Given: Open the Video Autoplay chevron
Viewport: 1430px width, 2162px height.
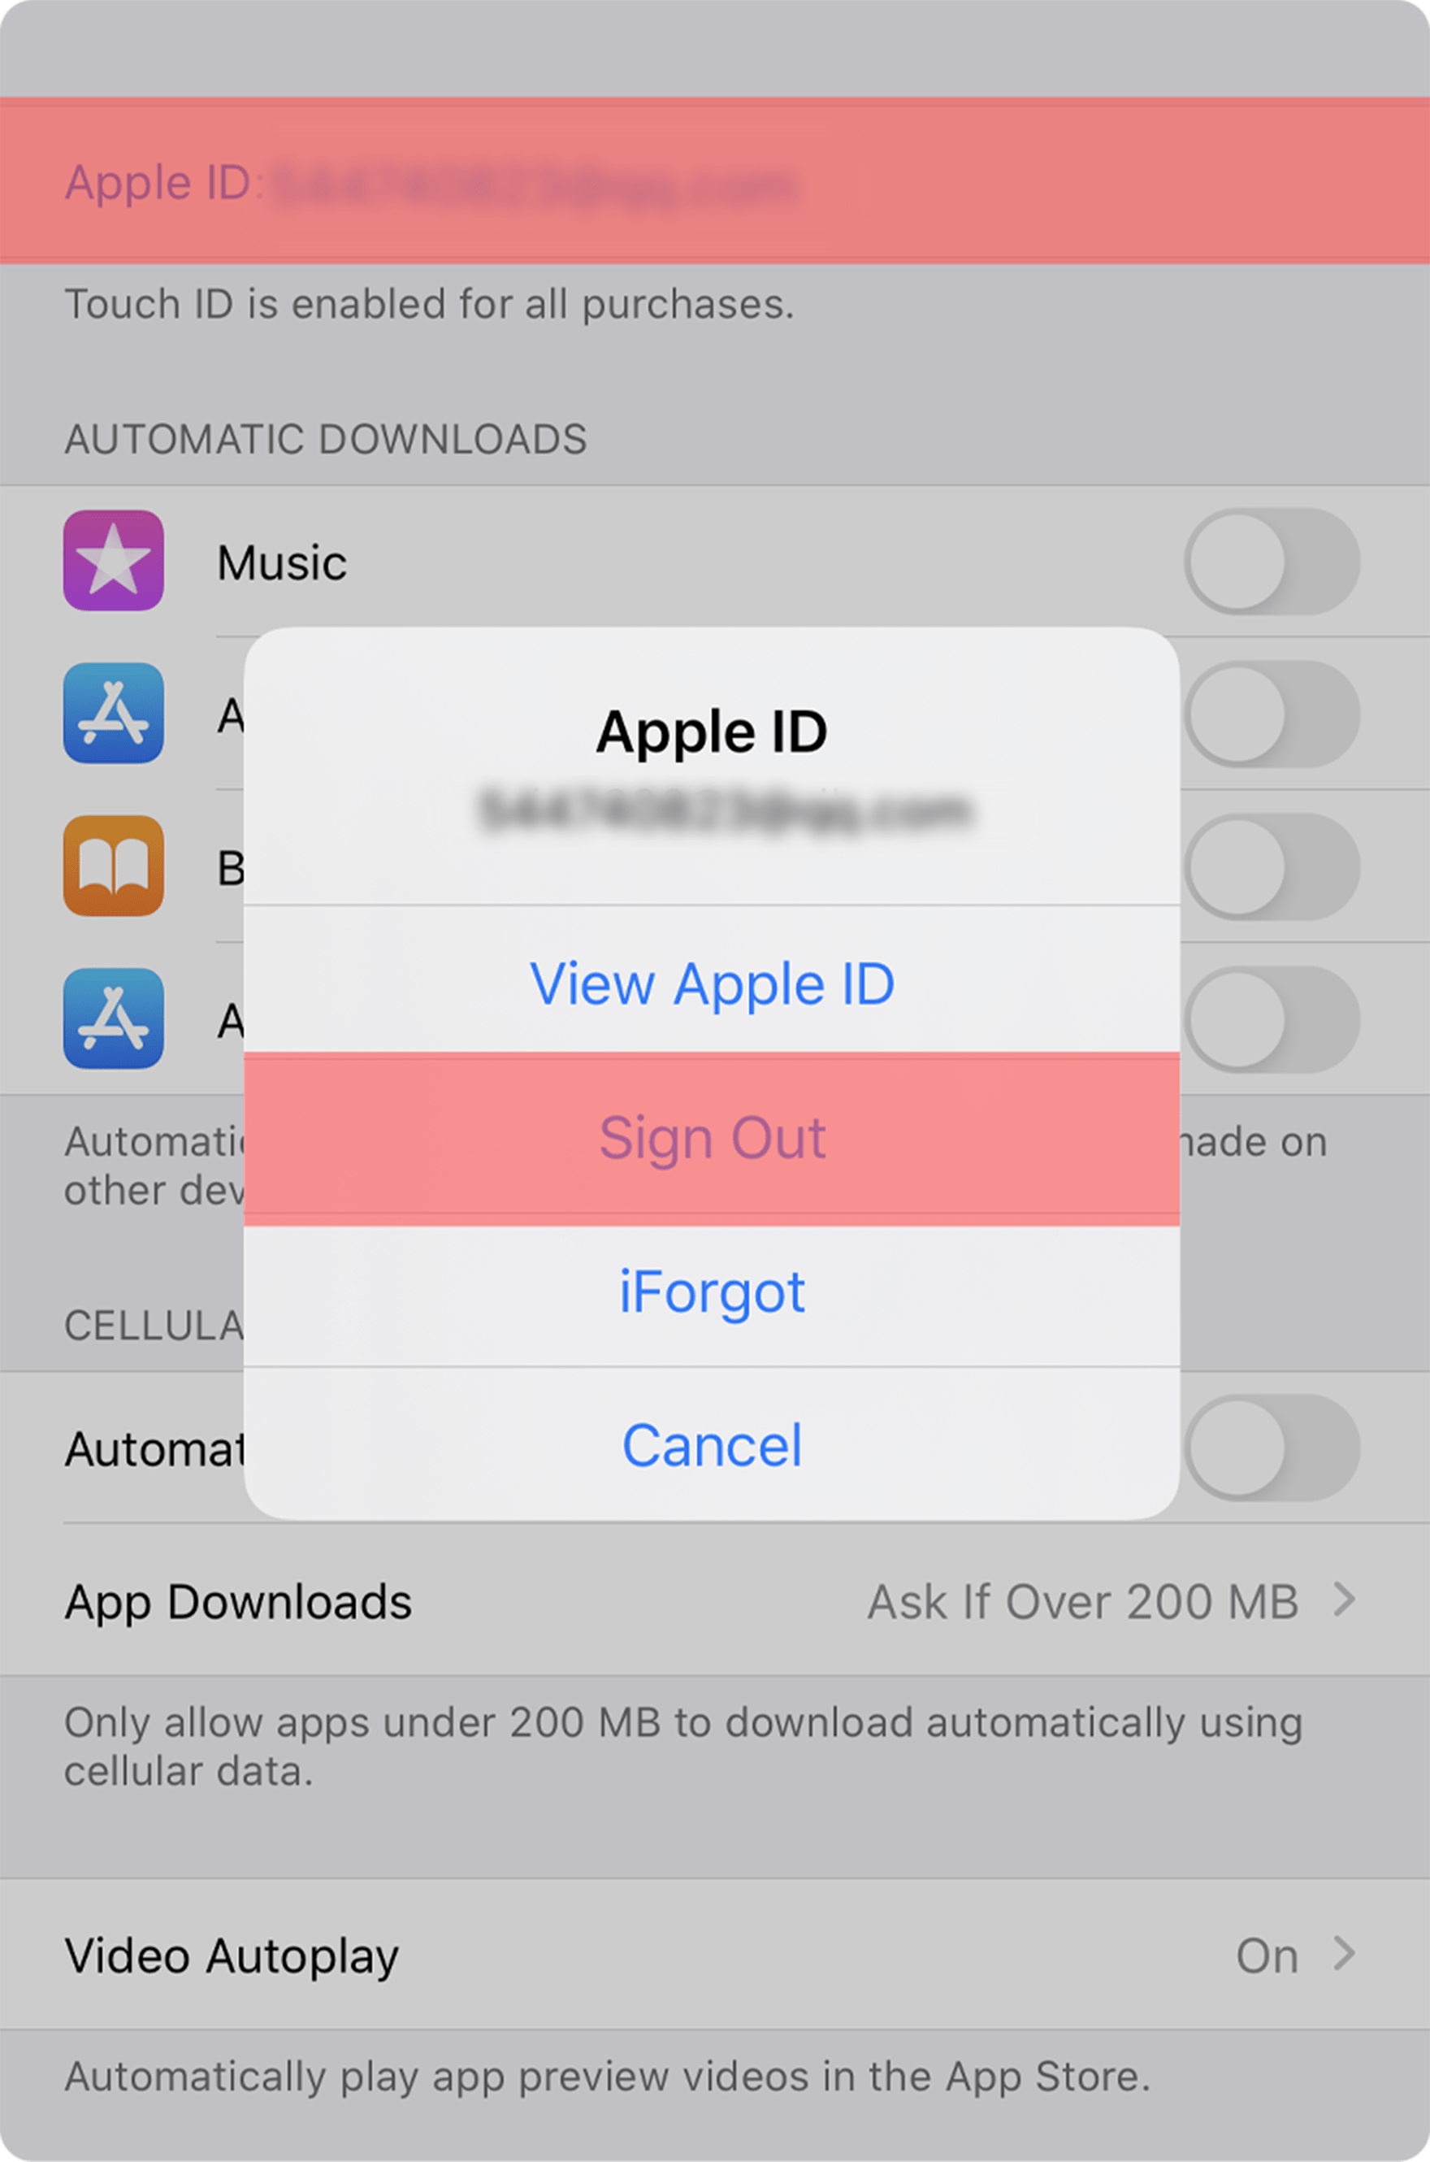Looking at the screenshot, I should [1343, 1953].
